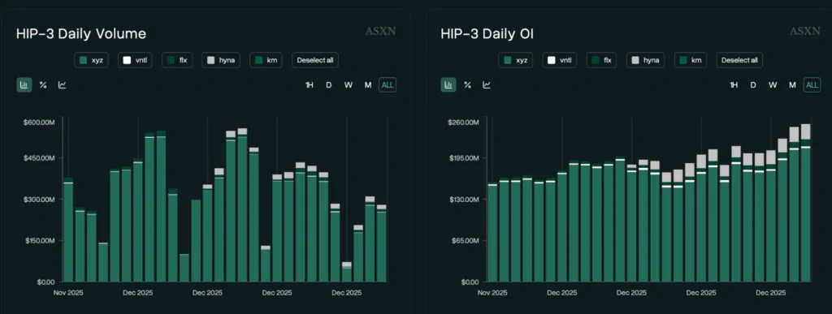Click $300.00M axis label on Volume chart
Image resolution: width=832 pixels, height=314 pixels.
coord(39,199)
